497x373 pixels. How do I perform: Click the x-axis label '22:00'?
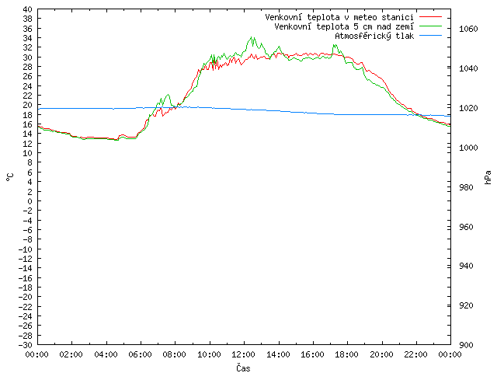coord(416,354)
